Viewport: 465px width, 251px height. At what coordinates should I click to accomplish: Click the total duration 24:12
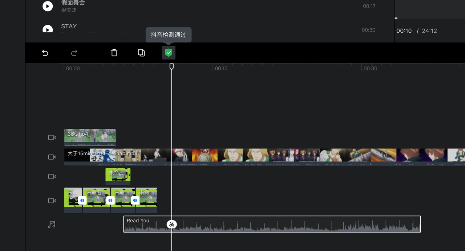pyautogui.click(x=429, y=31)
